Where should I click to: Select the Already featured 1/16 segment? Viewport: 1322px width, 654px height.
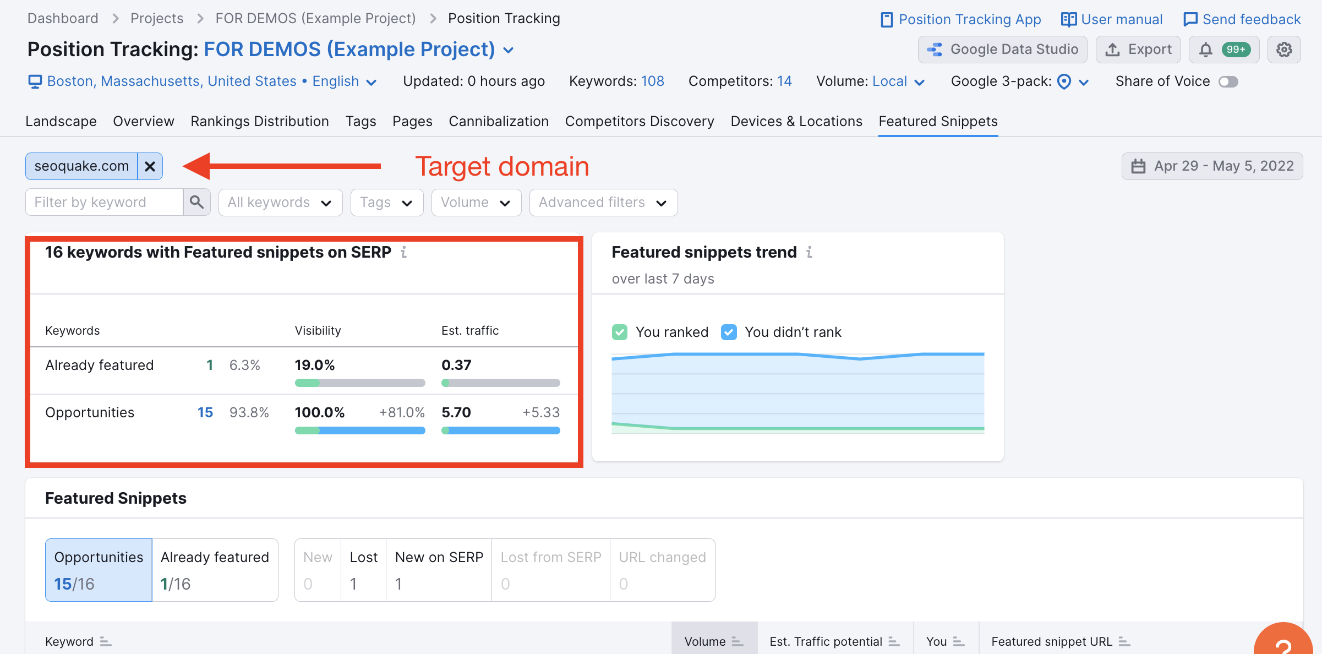click(215, 570)
